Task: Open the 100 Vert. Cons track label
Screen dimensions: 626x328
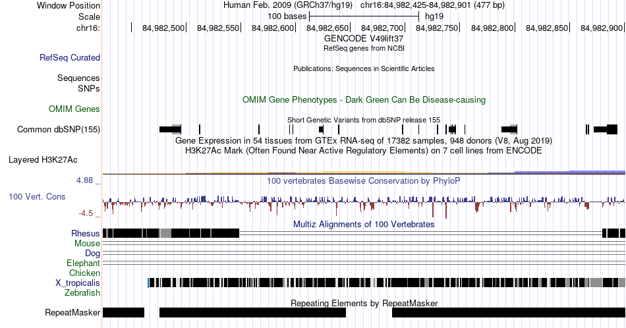Action: (37, 196)
